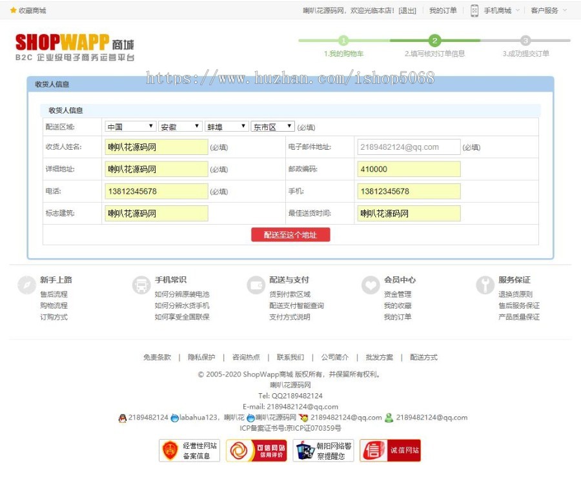581x501 pixels.
Task: Click the 退出 logout link
Action: [x=407, y=11]
